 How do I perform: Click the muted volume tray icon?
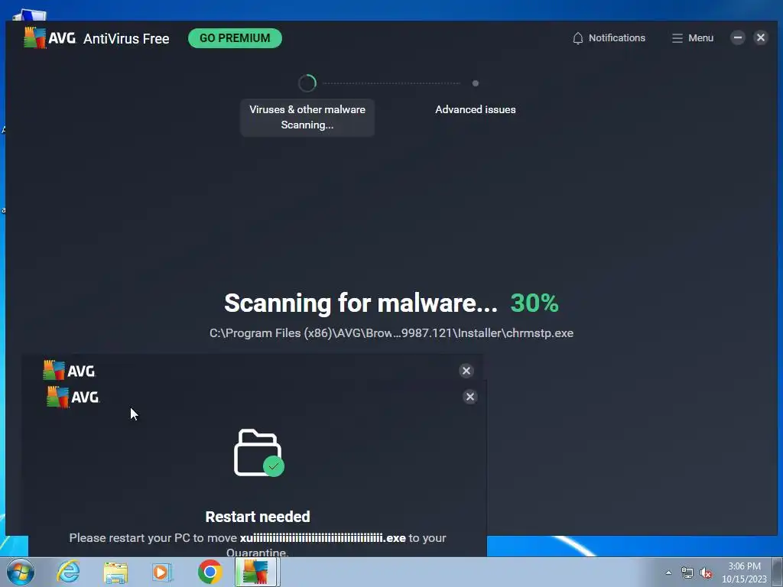pyautogui.click(x=706, y=573)
